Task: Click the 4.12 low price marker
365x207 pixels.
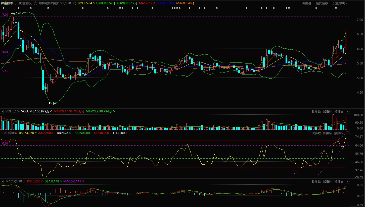Action: pos(55,103)
